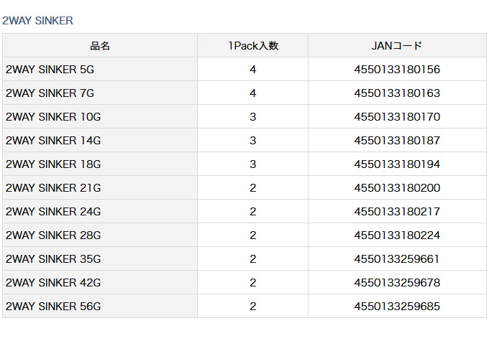Select the 2WAY SINKER 5G row name
The height and width of the screenshot is (364, 489).
pos(50,70)
